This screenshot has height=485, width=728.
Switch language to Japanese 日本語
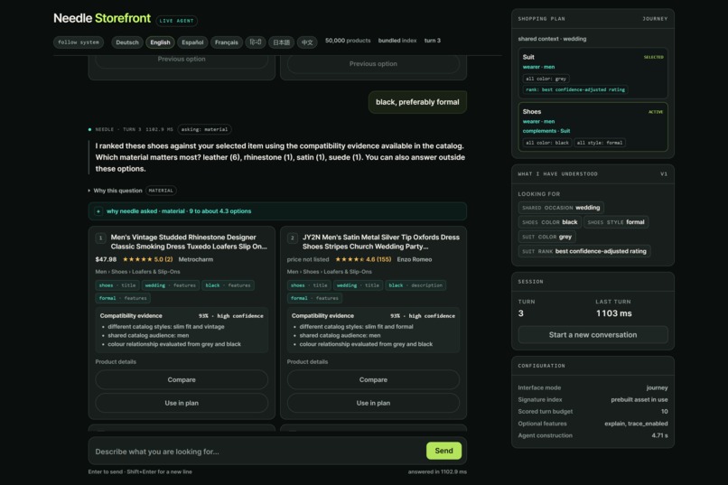pyautogui.click(x=281, y=42)
